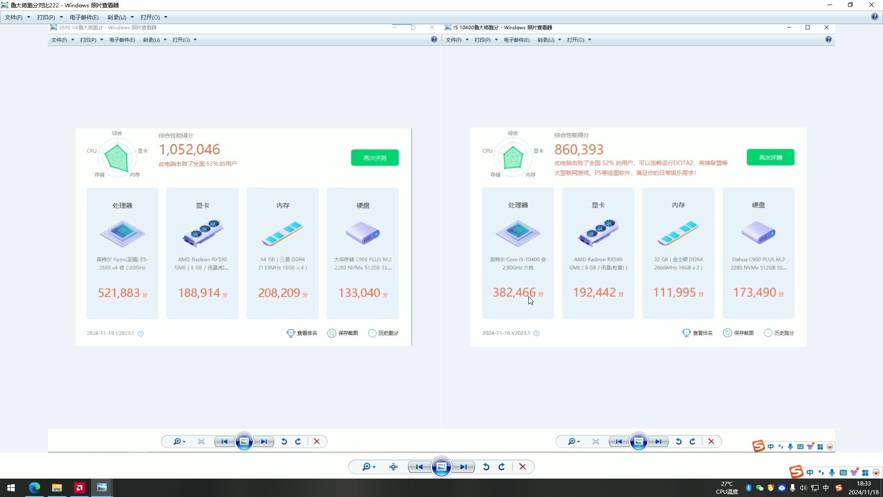Rotate counterclockwise in the main viewer toolbar

486,467
